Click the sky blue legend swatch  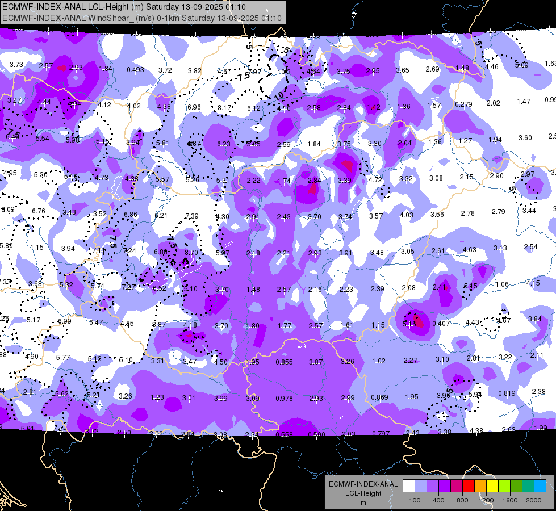(x=540, y=486)
